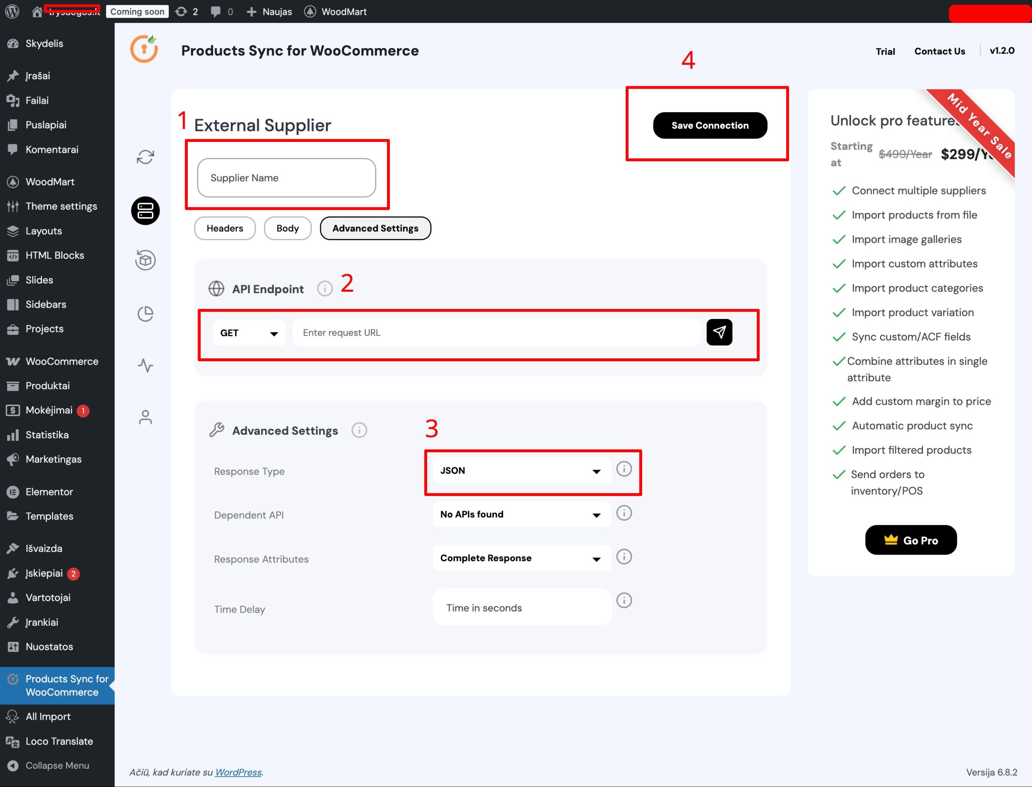The width and height of the screenshot is (1032, 787).
Task: Click the Contact Us link
Action: point(939,51)
